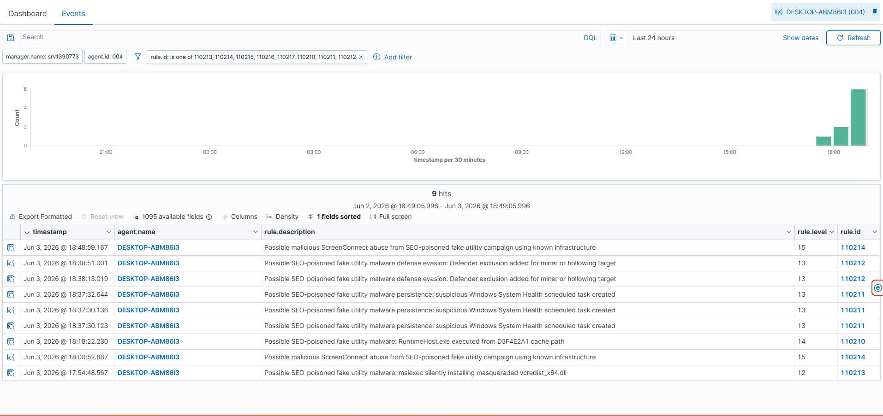The height and width of the screenshot is (416, 883).
Task: Open rule 110214 link in top row
Action: [853, 247]
